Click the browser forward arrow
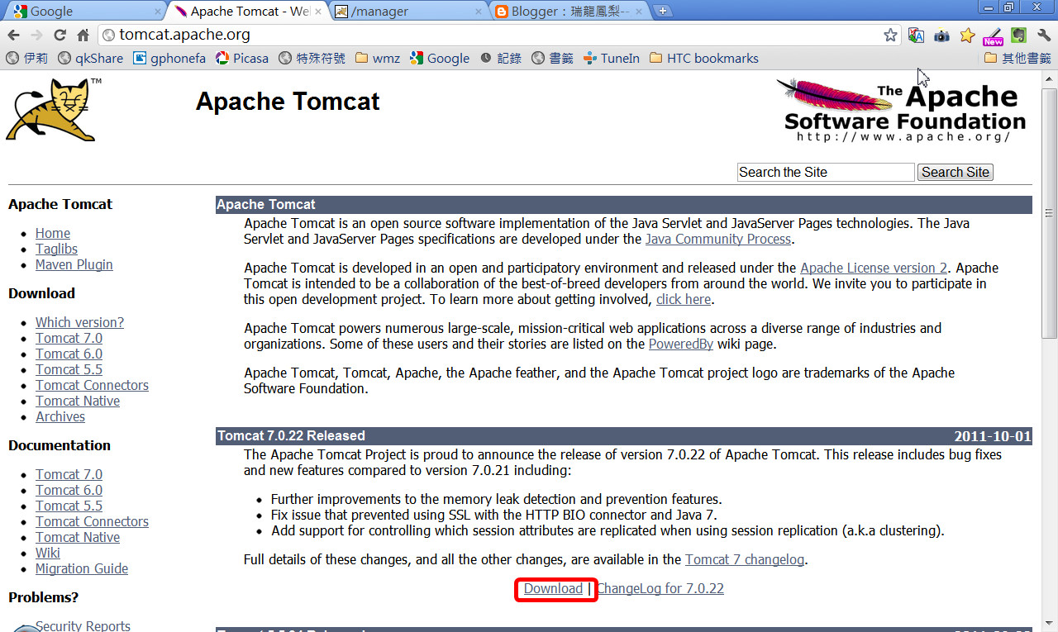 click(36, 35)
